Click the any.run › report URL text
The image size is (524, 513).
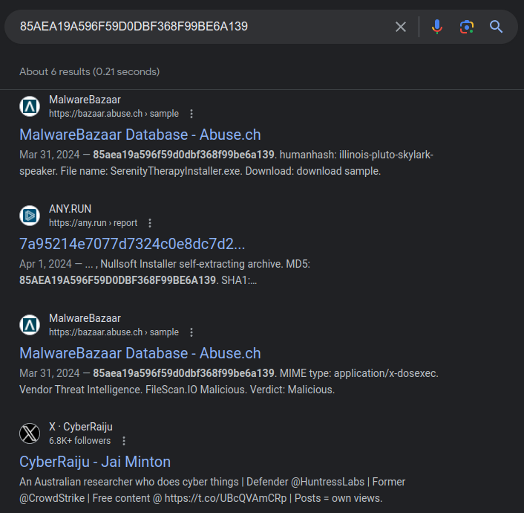(x=93, y=223)
